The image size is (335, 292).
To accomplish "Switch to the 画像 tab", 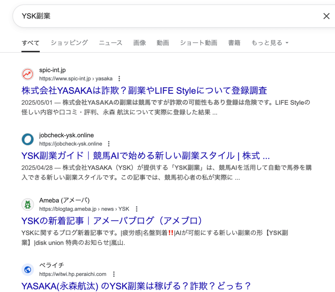I will [x=139, y=43].
